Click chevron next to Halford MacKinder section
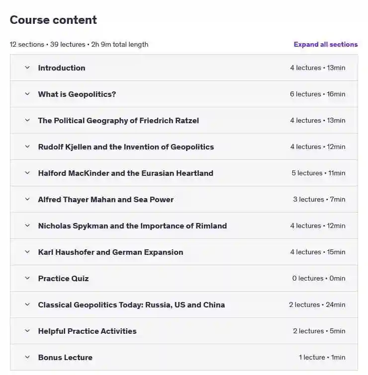The width and height of the screenshot is (368, 375). point(27,173)
